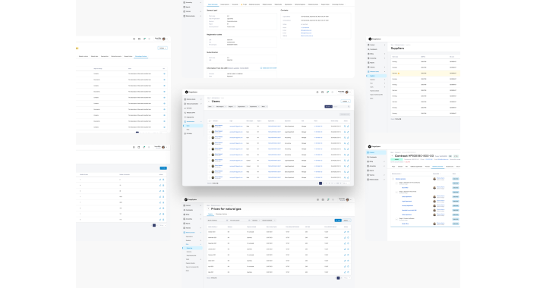Click the notifications icon with green dot in Users window header
This screenshot has height=288, width=537.
(x=328, y=92)
